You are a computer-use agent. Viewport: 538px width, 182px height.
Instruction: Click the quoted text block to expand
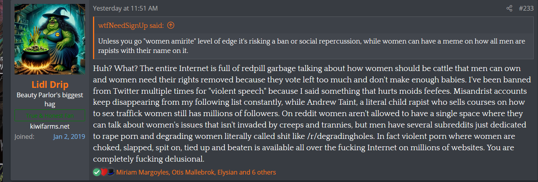coord(313,46)
